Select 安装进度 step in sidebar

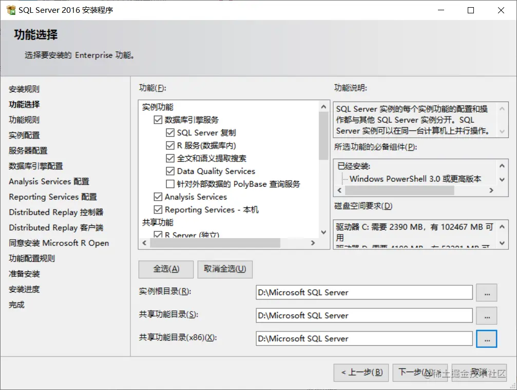[24, 289]
